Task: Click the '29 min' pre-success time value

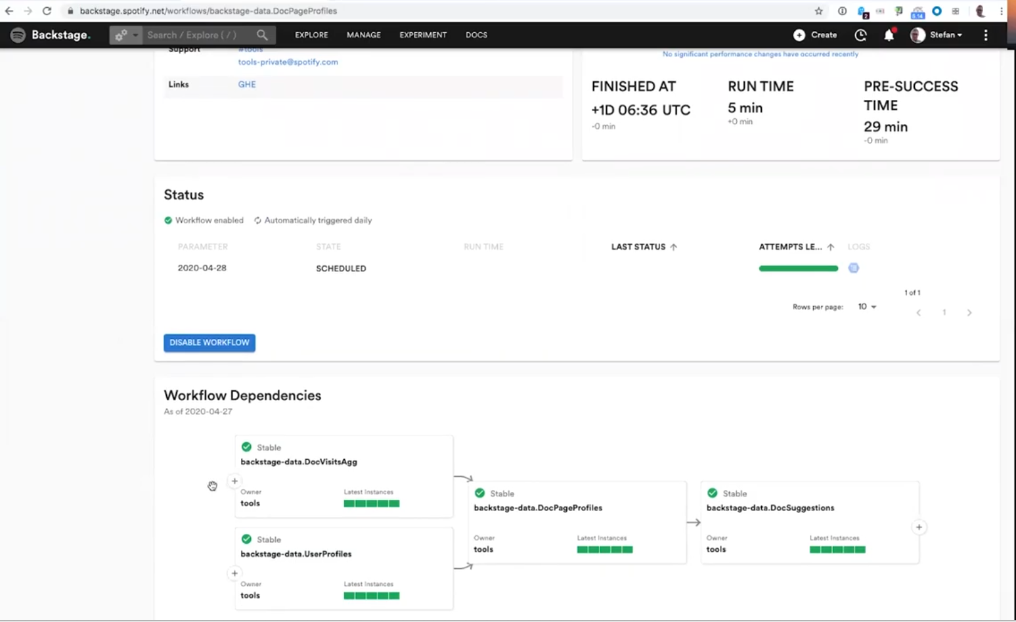Action: pos(885,127)
